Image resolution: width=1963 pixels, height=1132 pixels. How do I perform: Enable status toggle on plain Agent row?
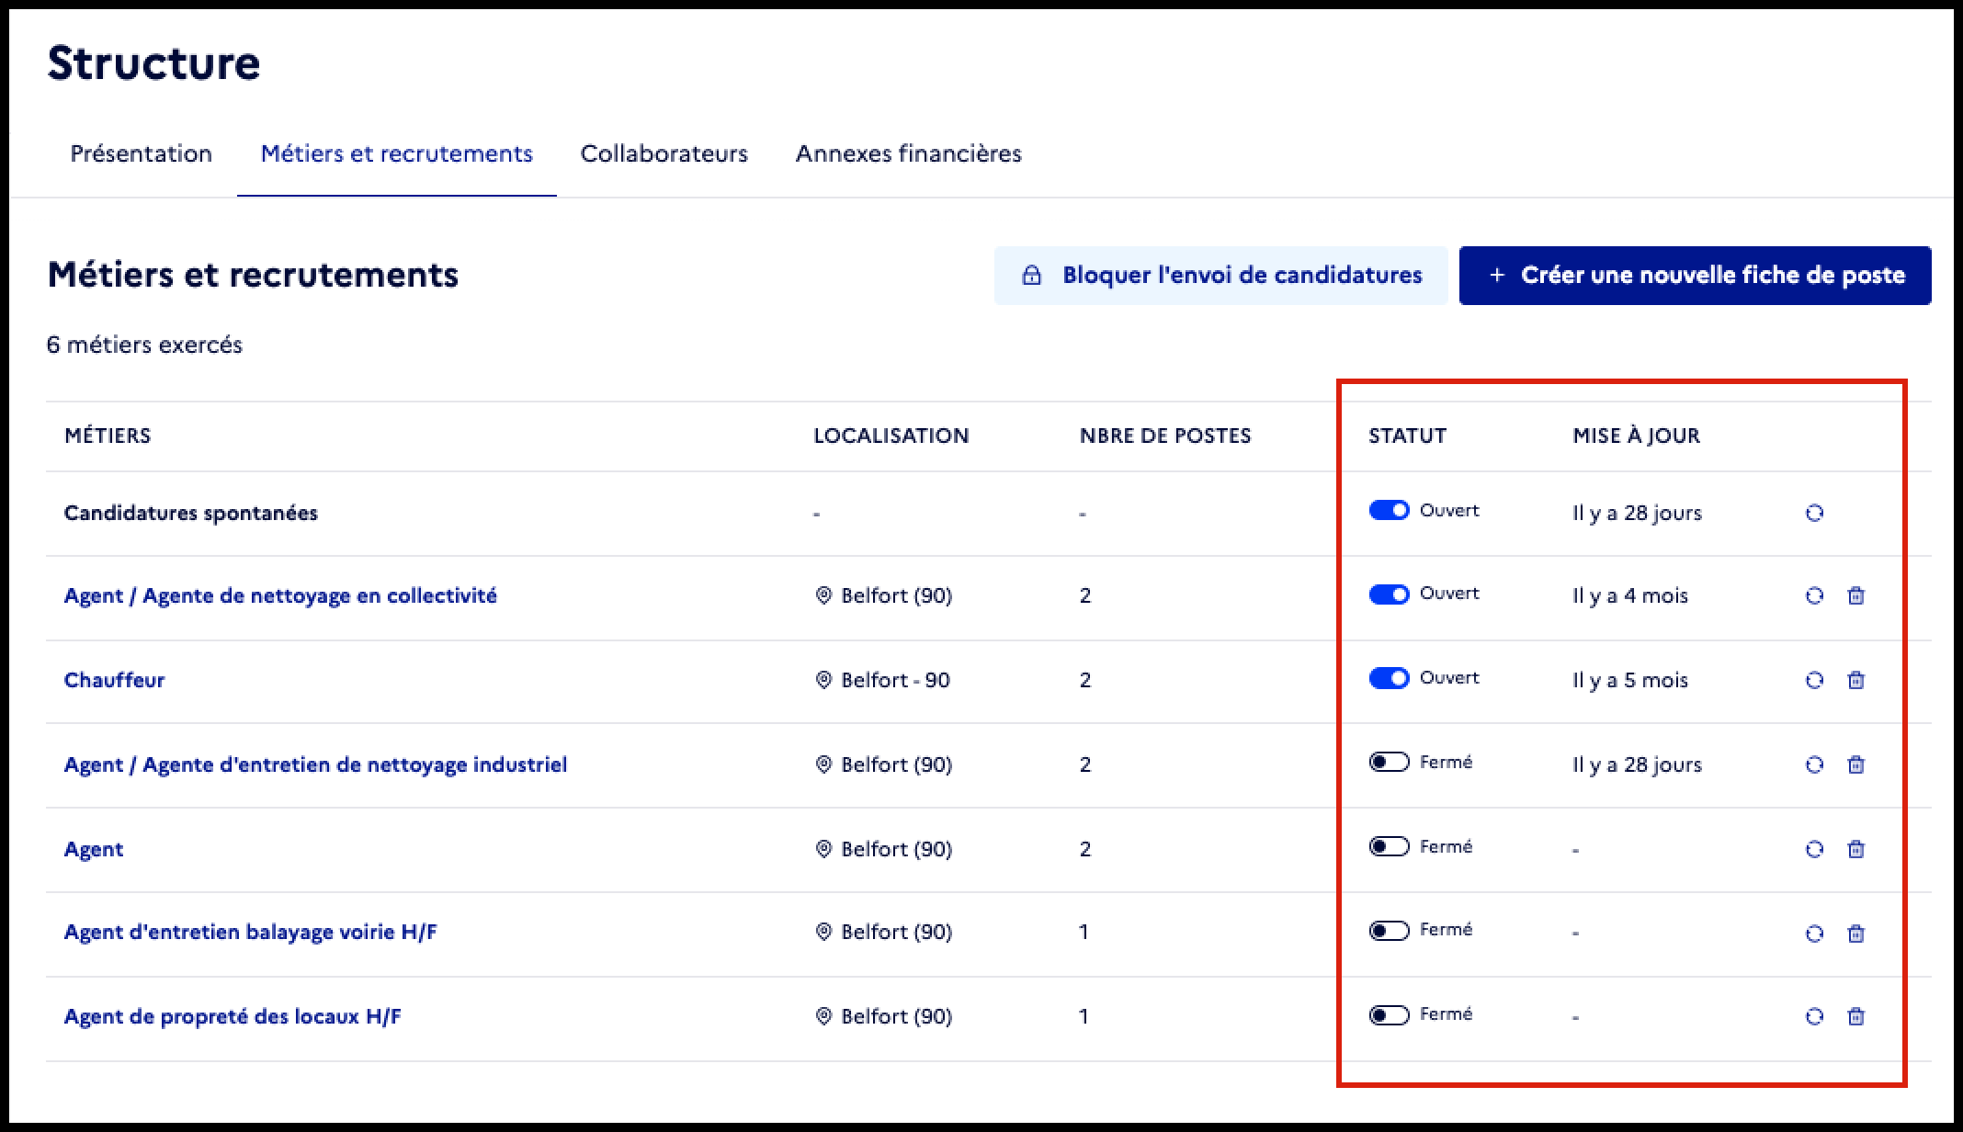coord(1389,846)
